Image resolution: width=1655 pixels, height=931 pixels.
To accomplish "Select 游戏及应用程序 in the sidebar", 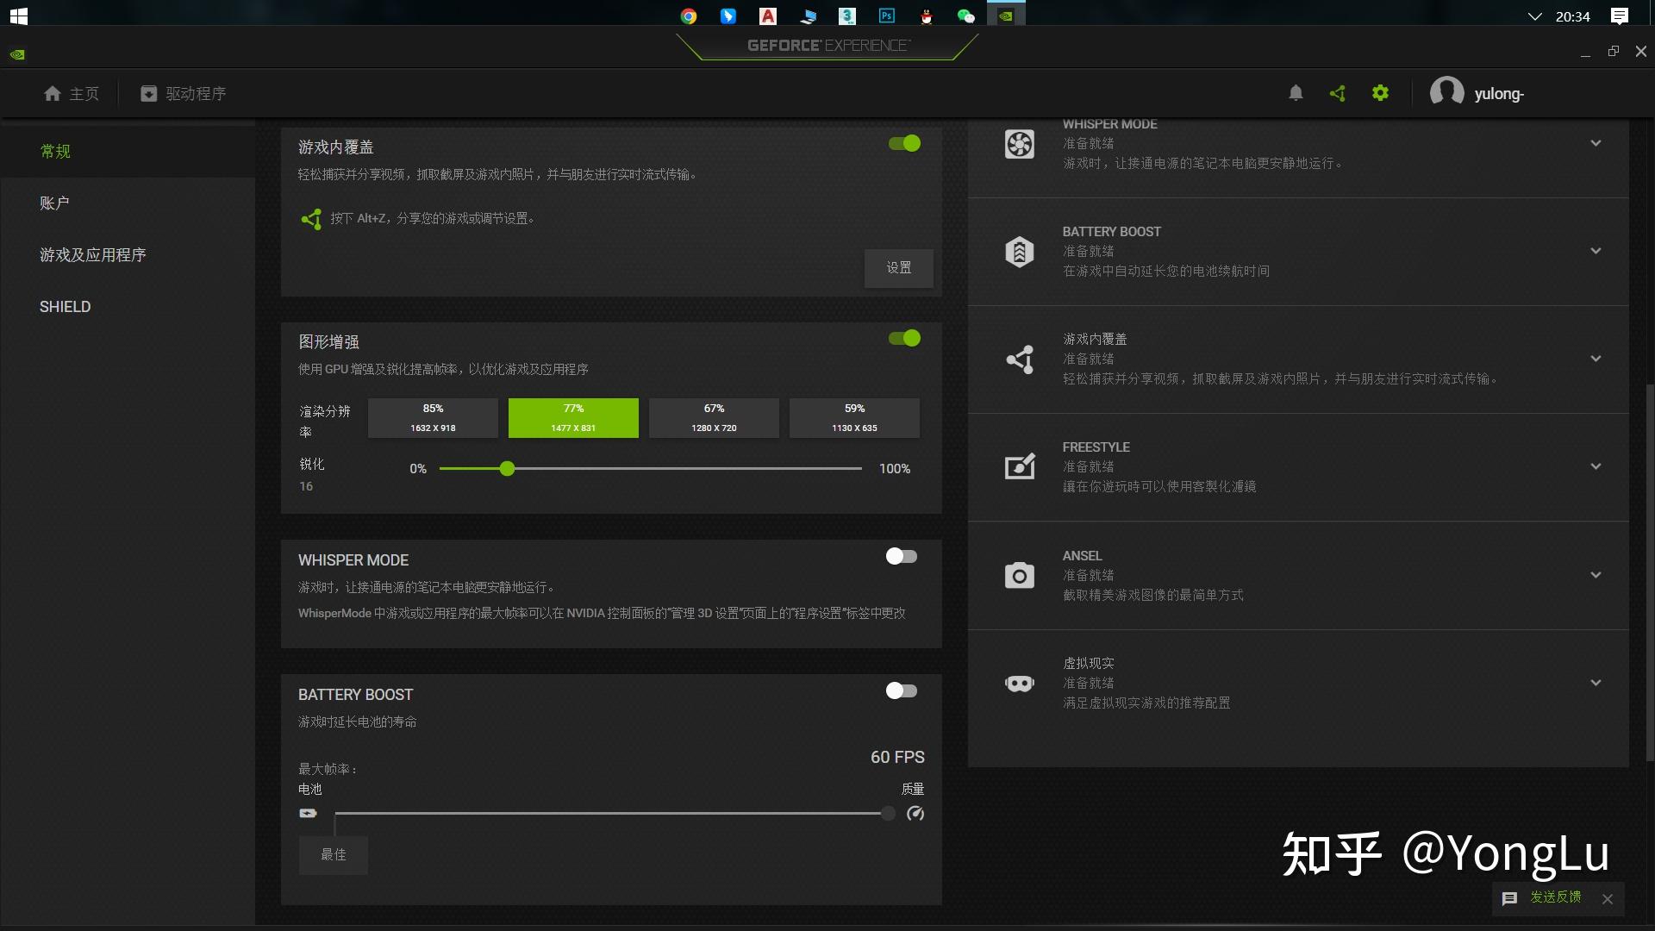I will click(128, 255).
